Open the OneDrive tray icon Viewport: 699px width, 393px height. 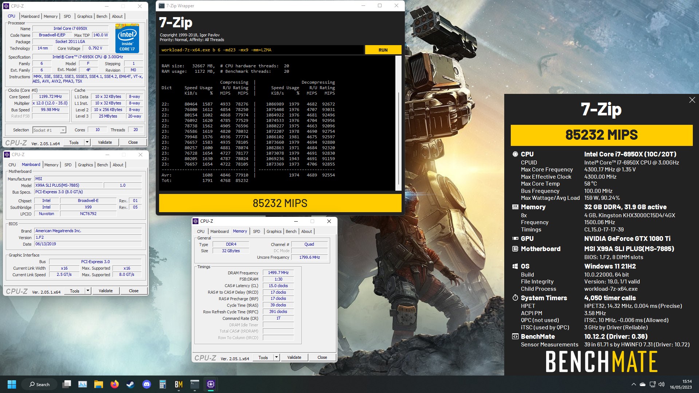pos(643,384)
